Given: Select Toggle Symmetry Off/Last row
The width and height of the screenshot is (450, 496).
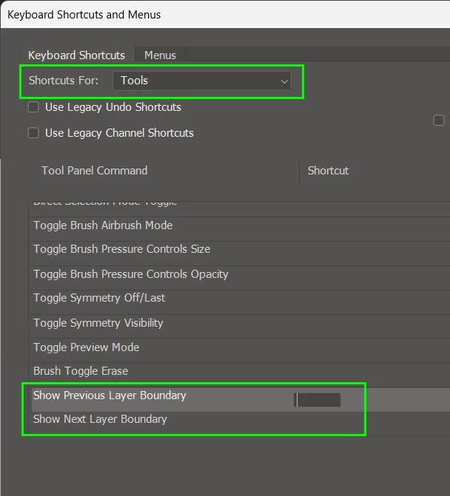Looking at the screenshot, I should 239,302.
